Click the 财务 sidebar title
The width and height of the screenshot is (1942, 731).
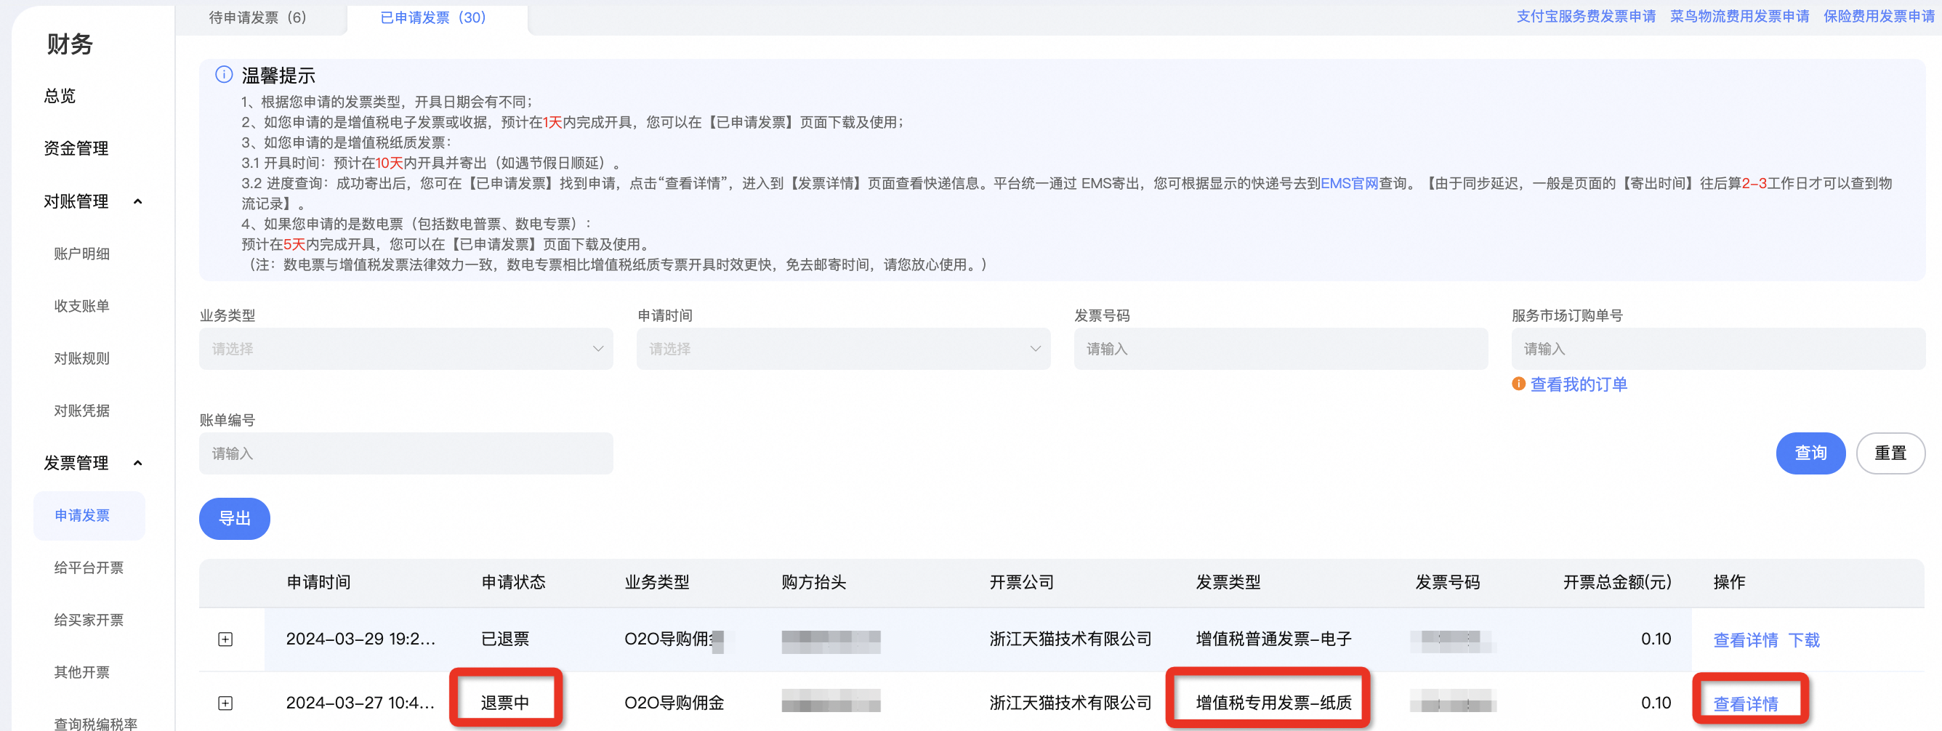[69, 44]
